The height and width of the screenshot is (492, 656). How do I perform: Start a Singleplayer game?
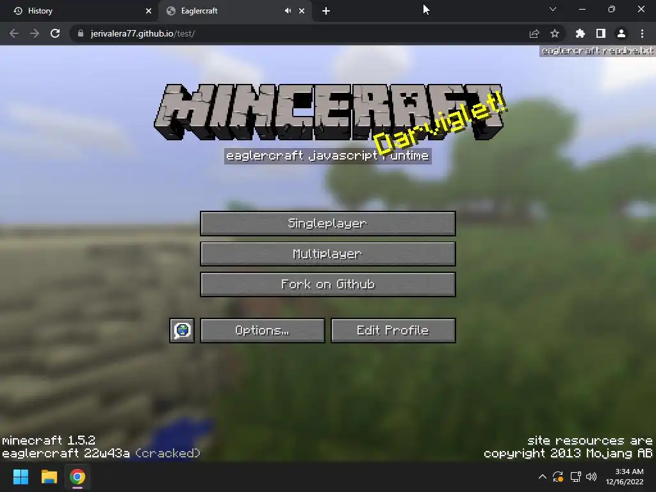click(x=327, y=224)
